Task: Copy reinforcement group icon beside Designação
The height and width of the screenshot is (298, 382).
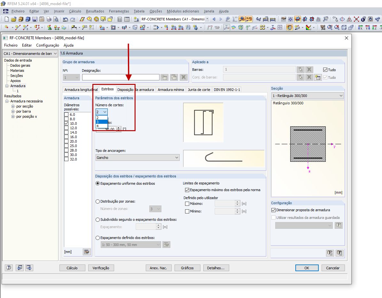Action: coord(174,78)
